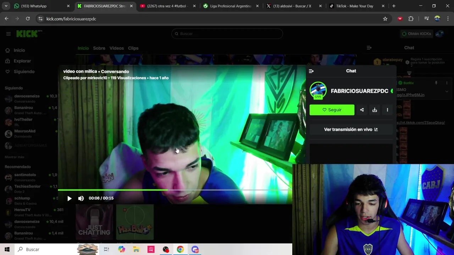Viewport: 454px width, 255px height.
Task: Open File Explorer from the taskbar
Action: click(136, 249)
